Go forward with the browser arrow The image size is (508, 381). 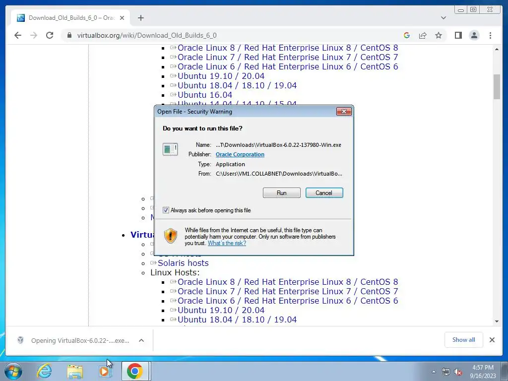pyautogui.click(x=34, y=35)
